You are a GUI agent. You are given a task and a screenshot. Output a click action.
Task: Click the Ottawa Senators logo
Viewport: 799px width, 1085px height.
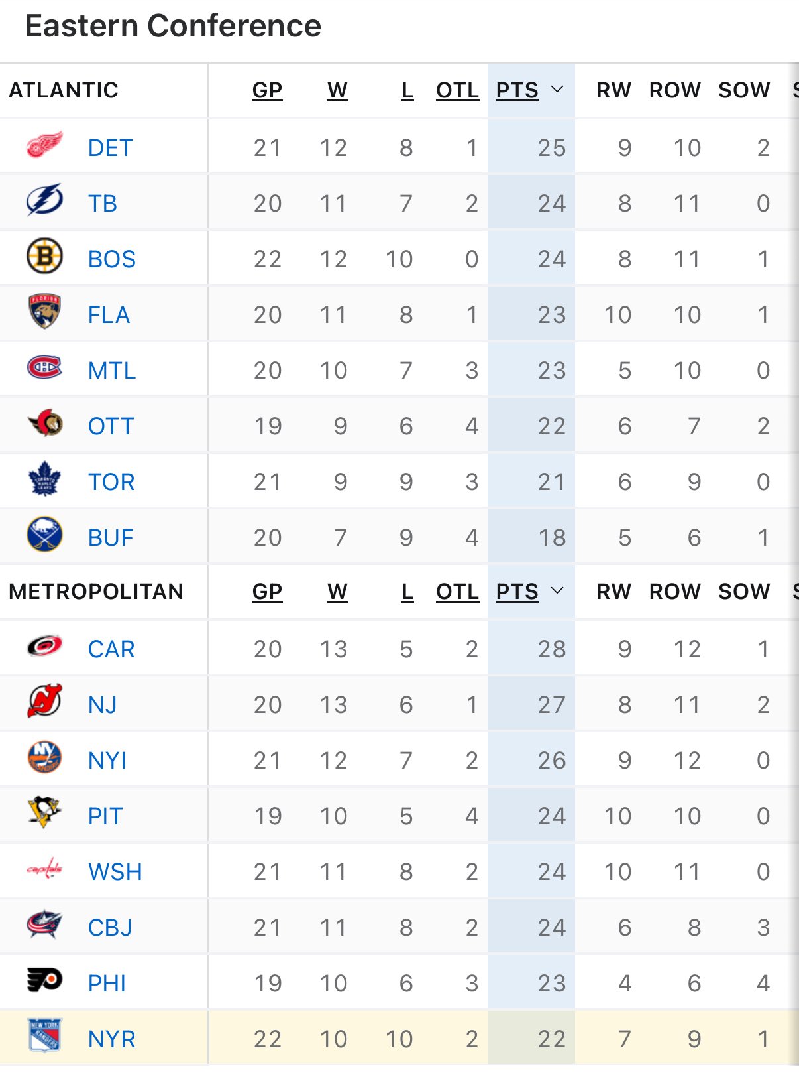[x=44, y=424]
